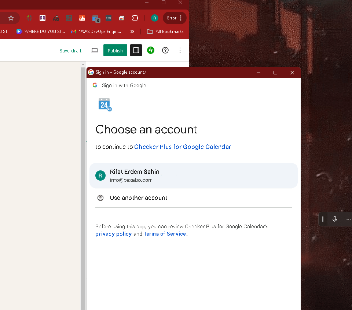Close the Google sign-in popup window
Image resolution: width=352 pixels, height=310 pixels.
click(x=292, y=73)
